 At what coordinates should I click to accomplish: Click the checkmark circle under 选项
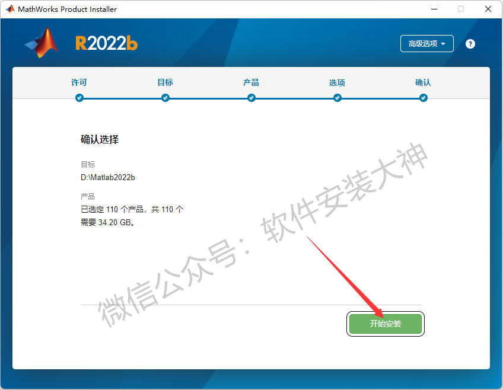337,98
